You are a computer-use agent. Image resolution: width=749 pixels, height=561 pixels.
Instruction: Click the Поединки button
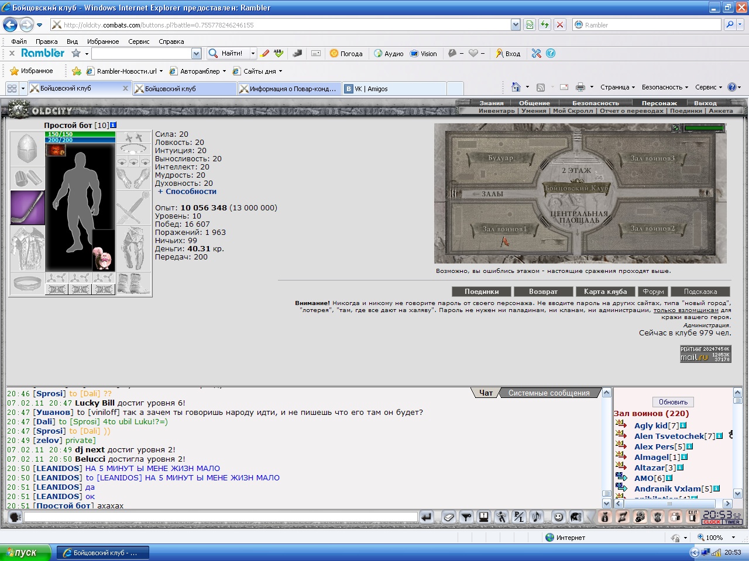(482, 292)
